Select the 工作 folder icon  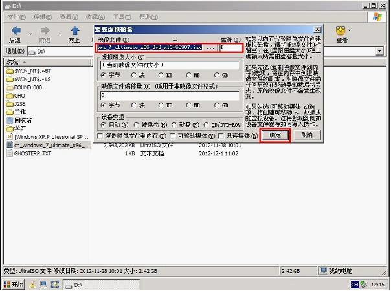[x=10, y=112]
